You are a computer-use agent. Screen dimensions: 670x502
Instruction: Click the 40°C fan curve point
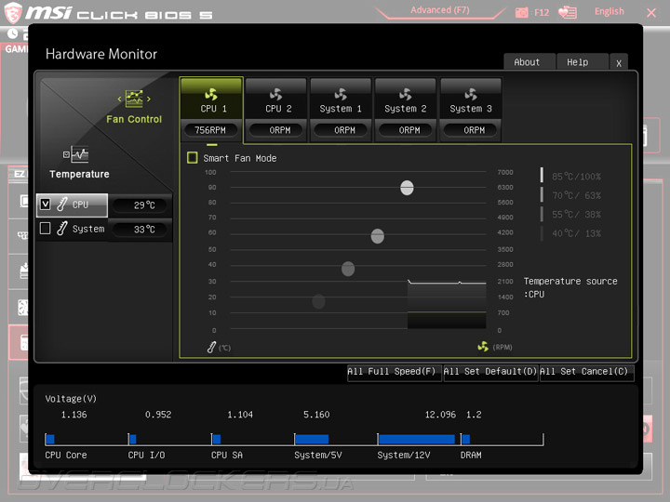(318, 301)
